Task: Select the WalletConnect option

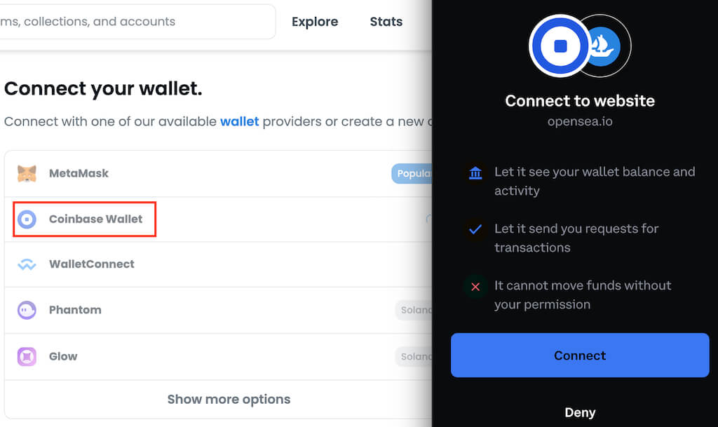Action: click(91, 264)
